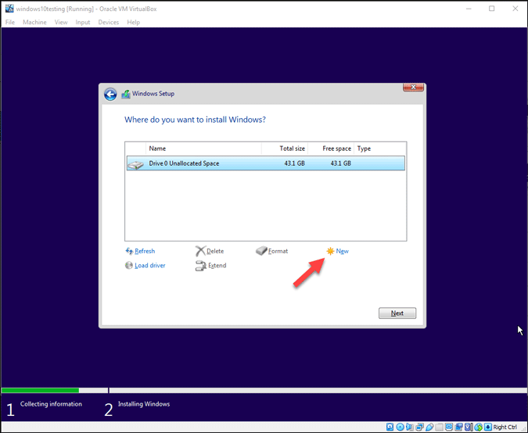Open the Machine menu

34,22
